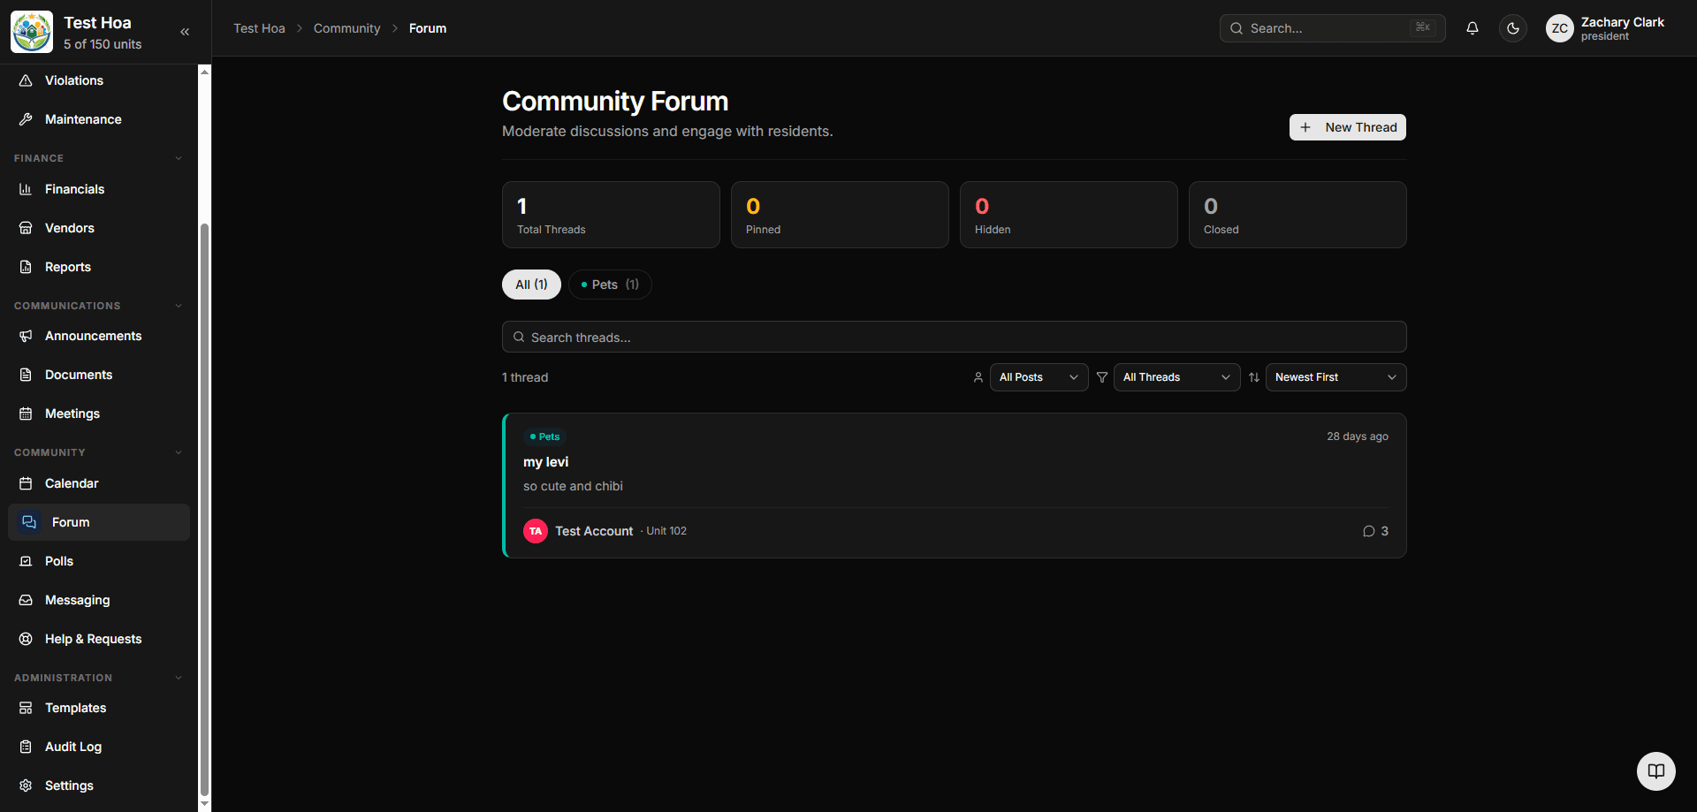This screenshot has width=1697, height=812.
Task: Click the Polls ballot icon
Action: click(26, 561)
